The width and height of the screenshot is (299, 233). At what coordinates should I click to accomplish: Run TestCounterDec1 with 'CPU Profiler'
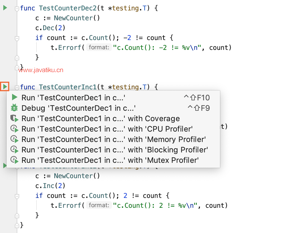[x=113, y=129]
